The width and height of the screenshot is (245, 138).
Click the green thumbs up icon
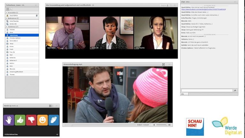click(20, 120)
